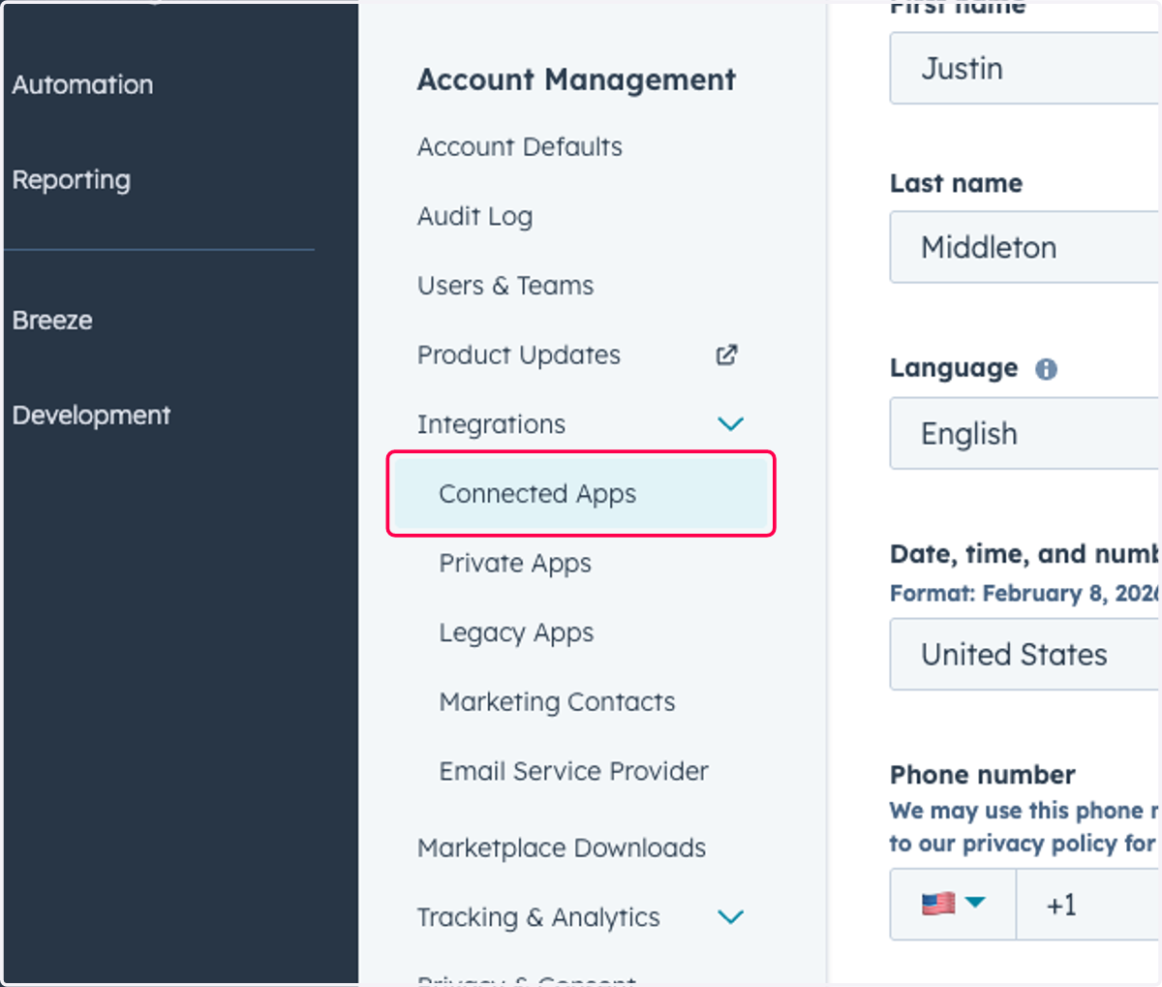The height and width of the screenshot is (987, 1162).
Task: Collapse the Integrations section chevron
Action: (x=730, y=424)
